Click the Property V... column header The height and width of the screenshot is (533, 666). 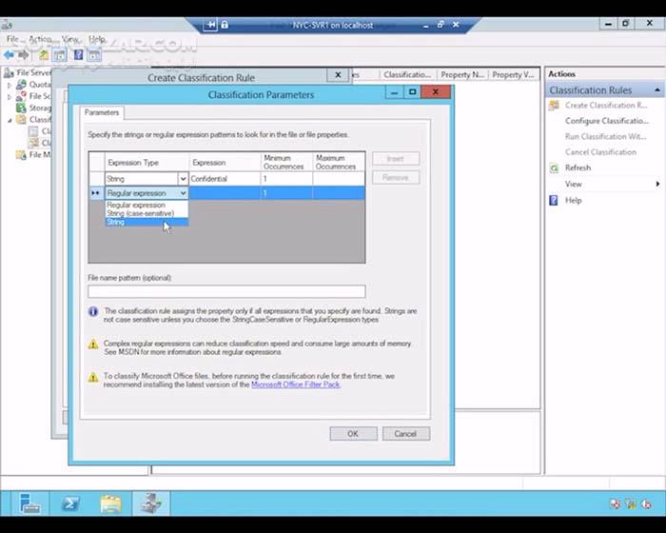(x=514, y=75)
